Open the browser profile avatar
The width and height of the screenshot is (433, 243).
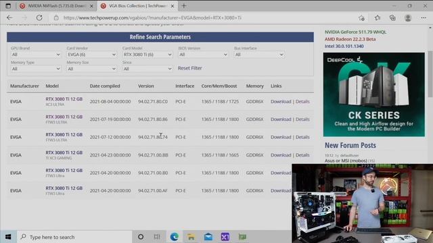[408, 18]
